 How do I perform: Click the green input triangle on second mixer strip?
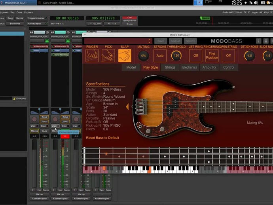(68, 41)
